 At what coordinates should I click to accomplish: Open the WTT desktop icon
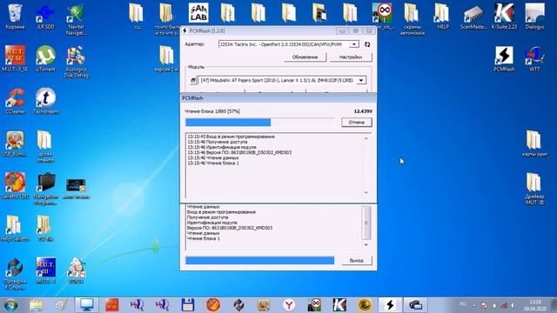point(534,59)
